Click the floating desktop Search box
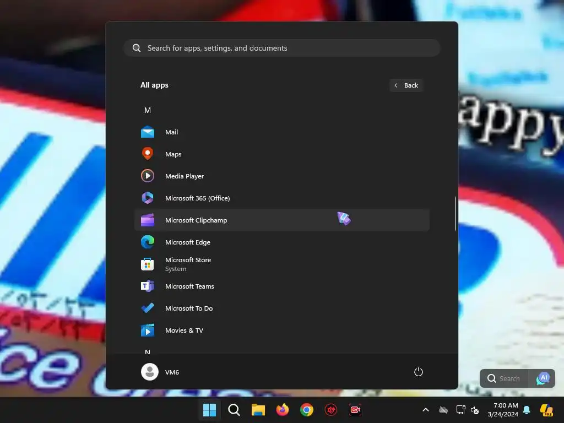This screenshot has height=423, width=564. coord(504,378)
